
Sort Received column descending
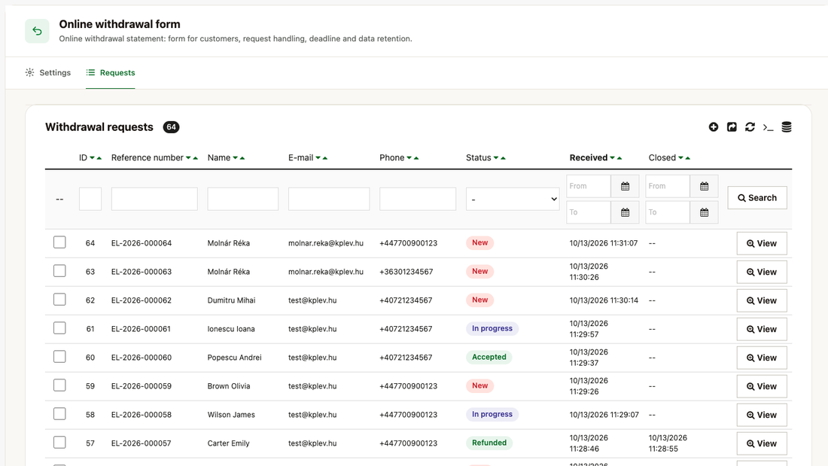[613, 158]
